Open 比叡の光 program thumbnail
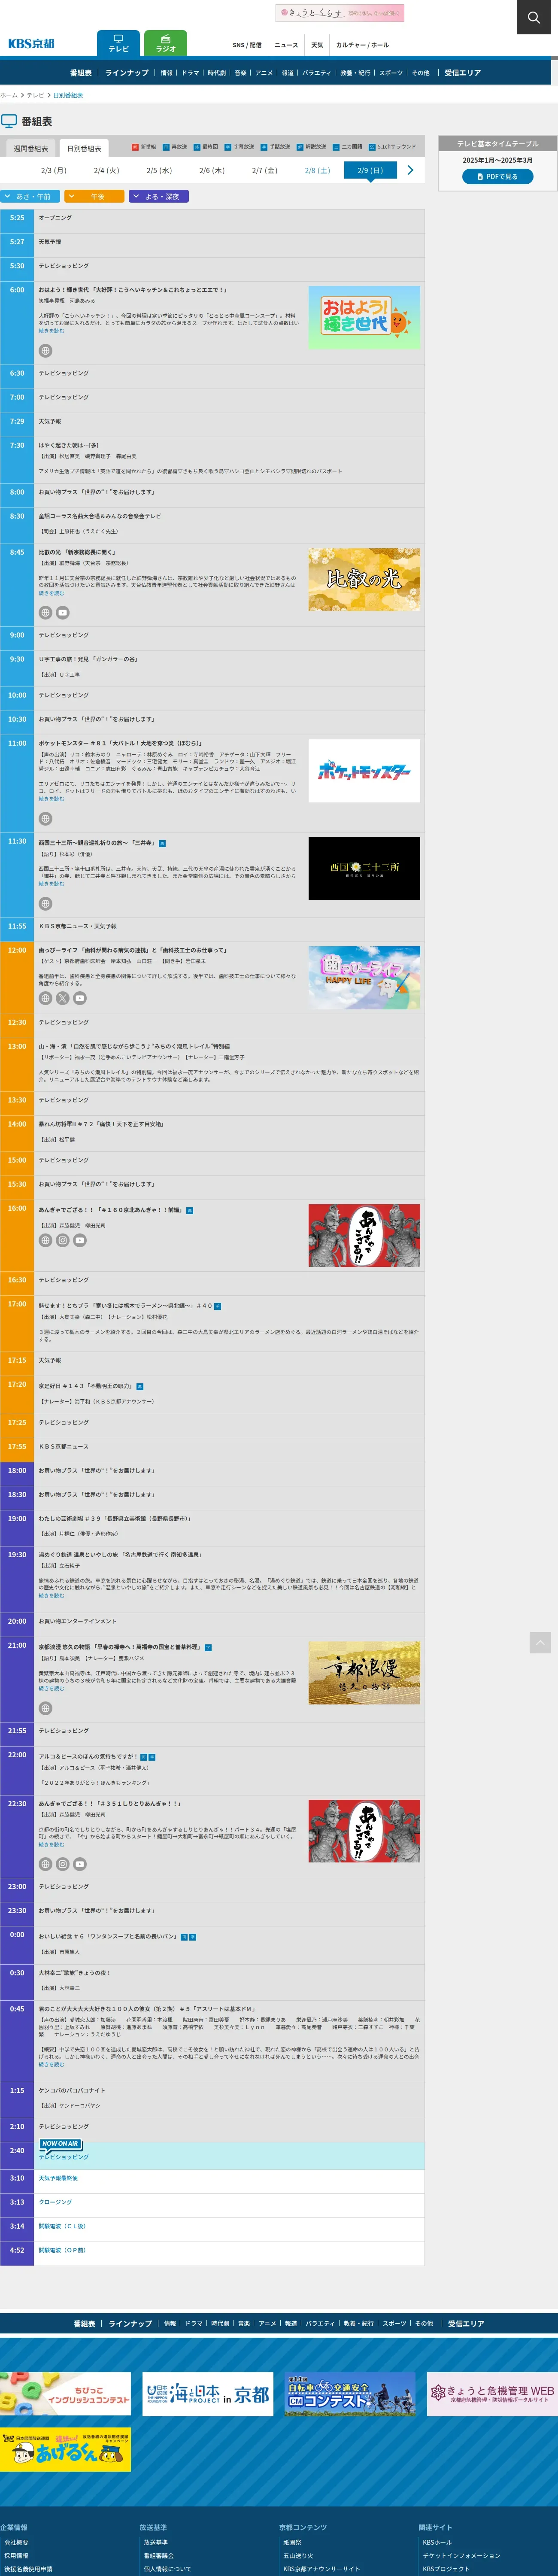The width and height of the screenshot is (558, 2576). click(x=364, y=579)
